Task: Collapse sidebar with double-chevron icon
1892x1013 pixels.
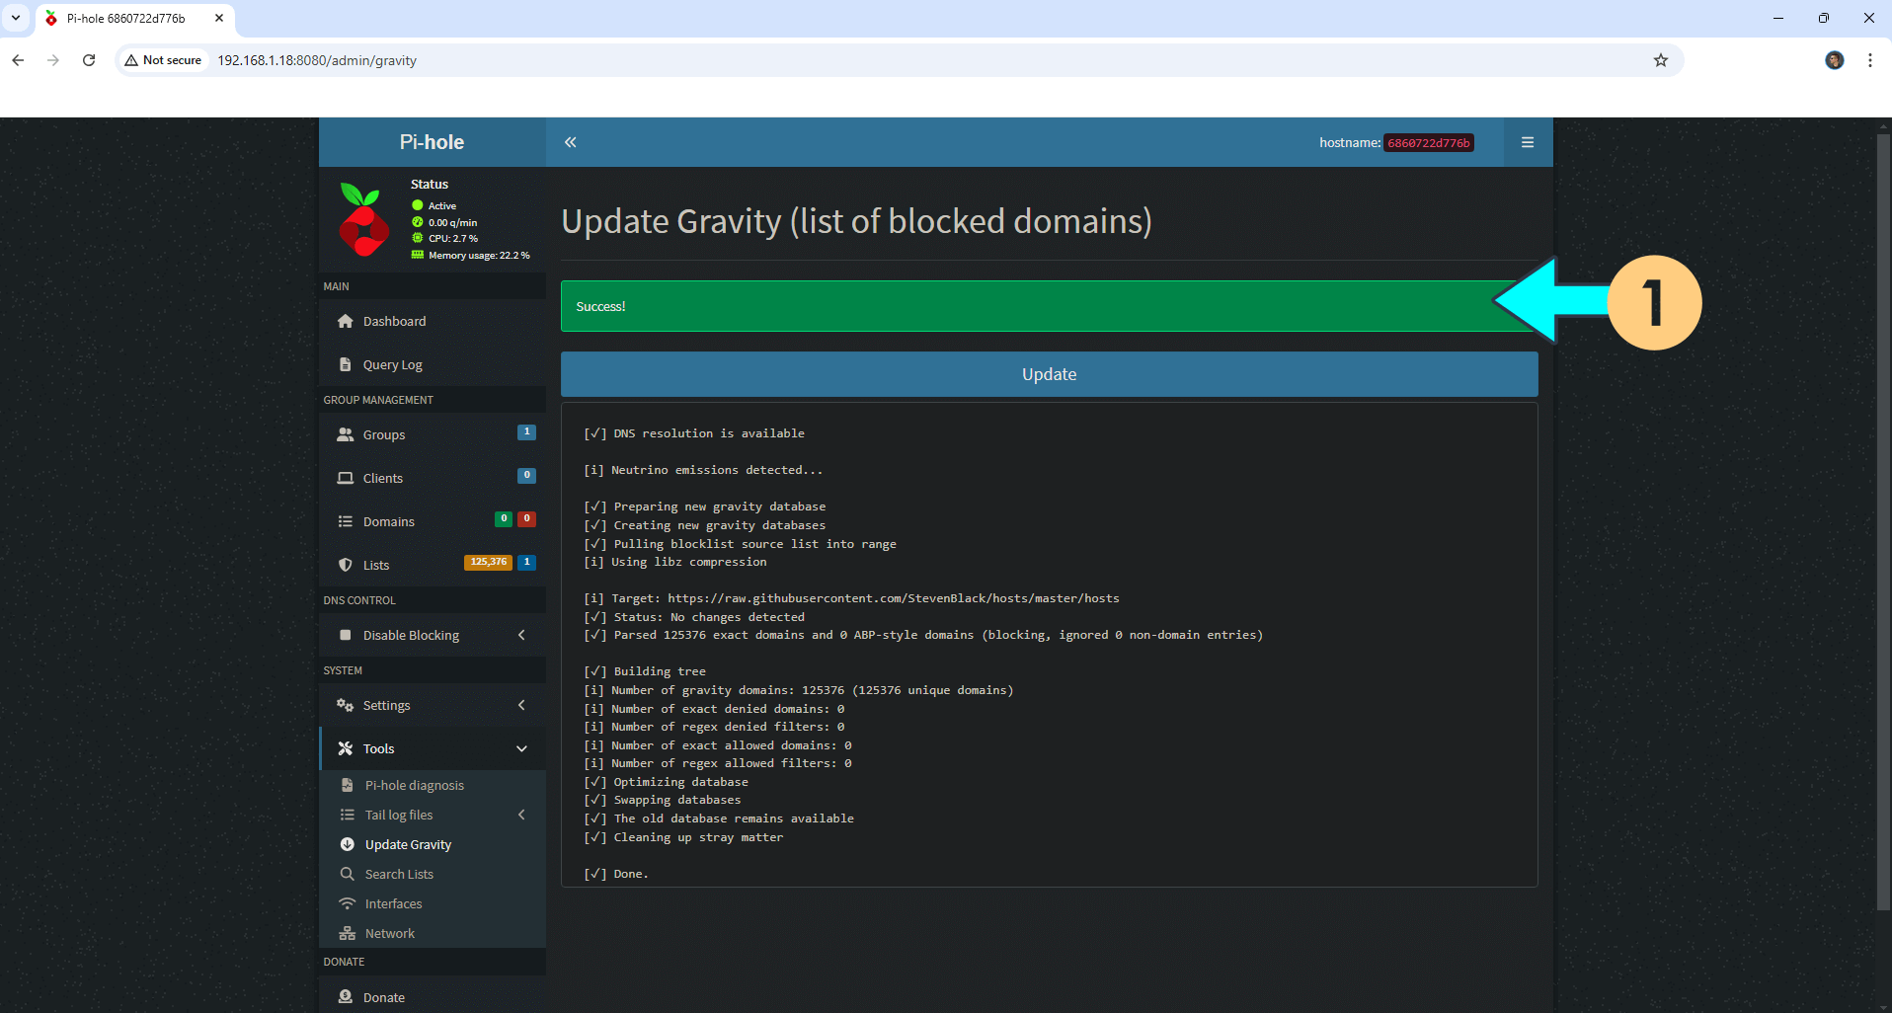Action: pos(570,142)
